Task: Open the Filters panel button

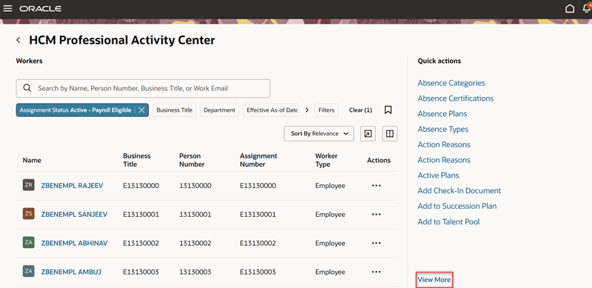Action: [326, 110]
